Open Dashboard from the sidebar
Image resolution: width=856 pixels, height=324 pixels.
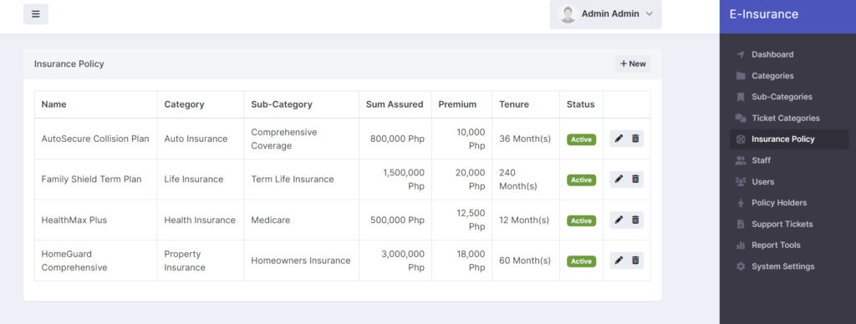pyautogui.click(x=789, y=54)
